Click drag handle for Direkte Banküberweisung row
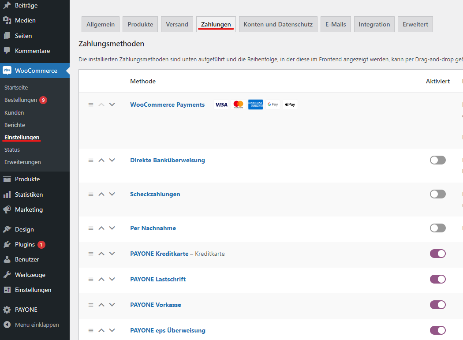 point(91,161)
